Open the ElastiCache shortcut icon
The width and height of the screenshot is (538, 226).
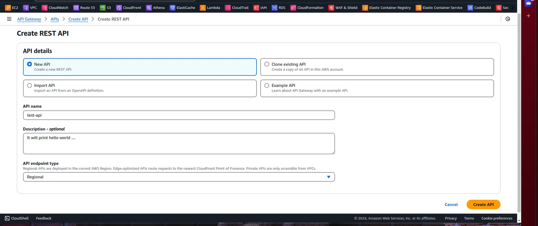pyautogui.click(x=172, y=8)
